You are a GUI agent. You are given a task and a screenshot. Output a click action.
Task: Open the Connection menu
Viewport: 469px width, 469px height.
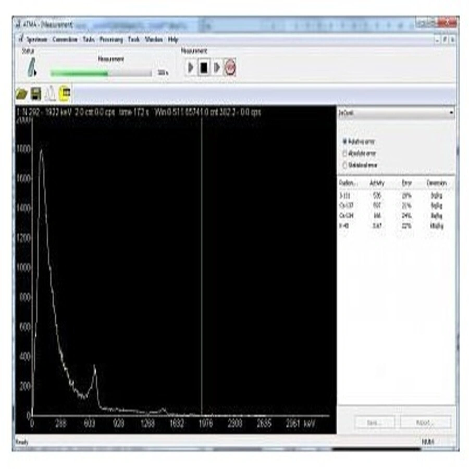point(65,40)
